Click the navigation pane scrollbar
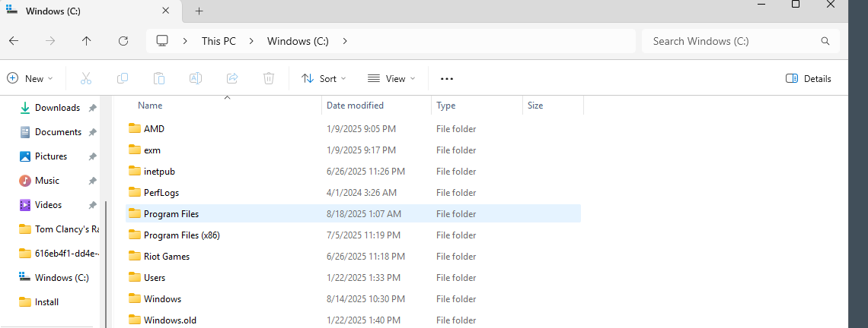This screenshot has height=328, width=868. 106,264
